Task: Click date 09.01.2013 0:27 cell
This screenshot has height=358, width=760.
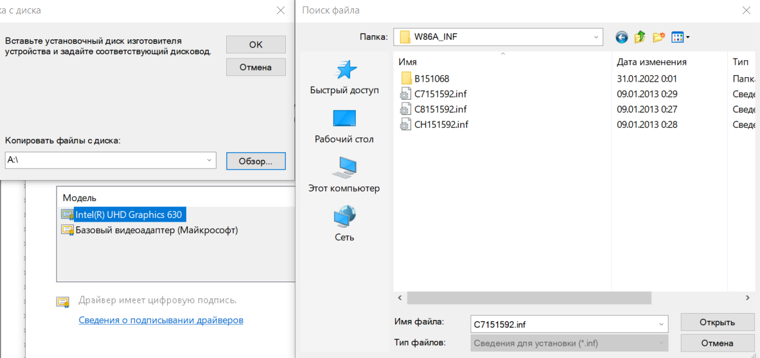Action: (x=647, y=109)
